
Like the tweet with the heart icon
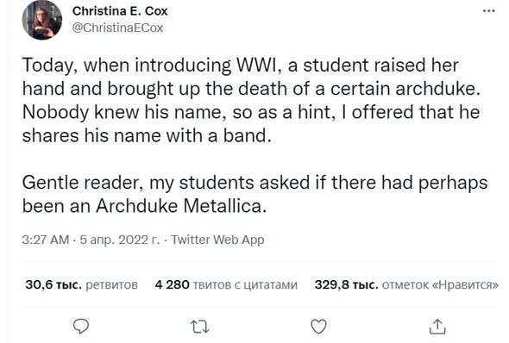318,327
